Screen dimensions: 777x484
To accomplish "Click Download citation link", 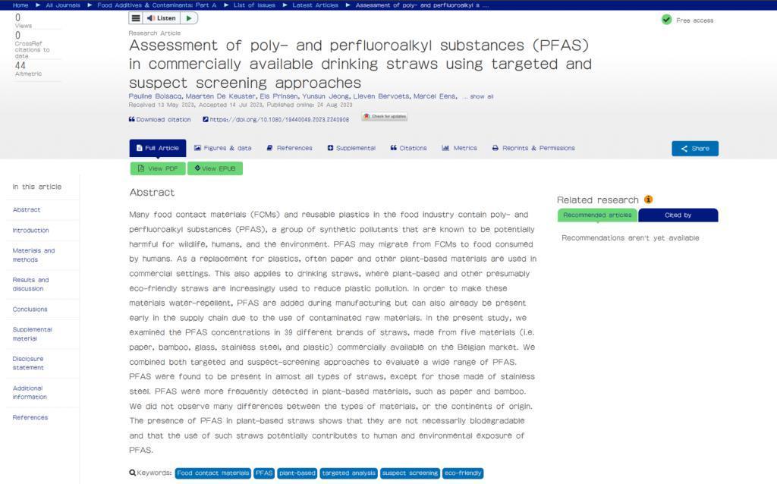I will coord(160,120).
